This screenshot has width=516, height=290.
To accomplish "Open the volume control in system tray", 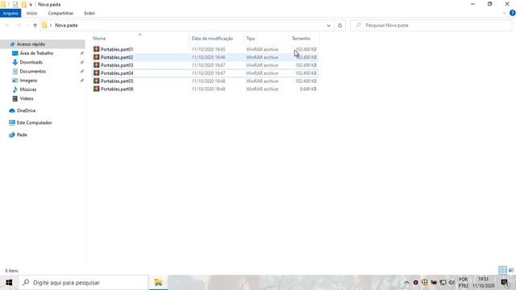I will click(x=451, y=283).
